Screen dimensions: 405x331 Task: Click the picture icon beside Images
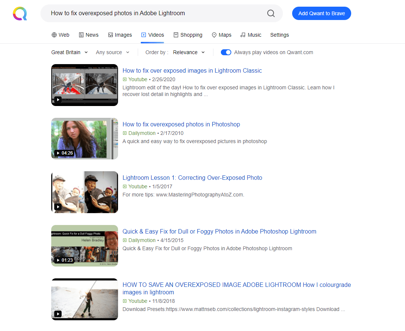[x=111, y=35]
